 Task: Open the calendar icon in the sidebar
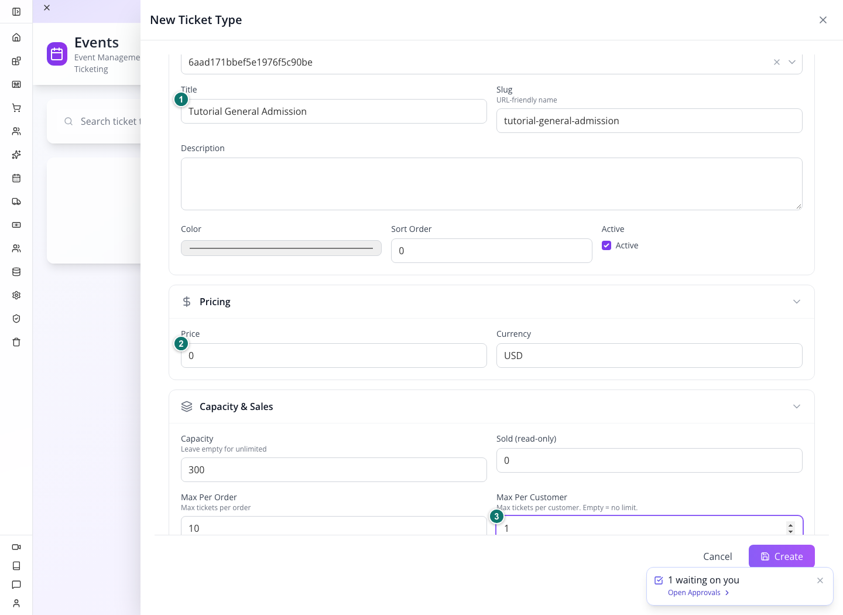pyautogui.click(x=16, y=178)
